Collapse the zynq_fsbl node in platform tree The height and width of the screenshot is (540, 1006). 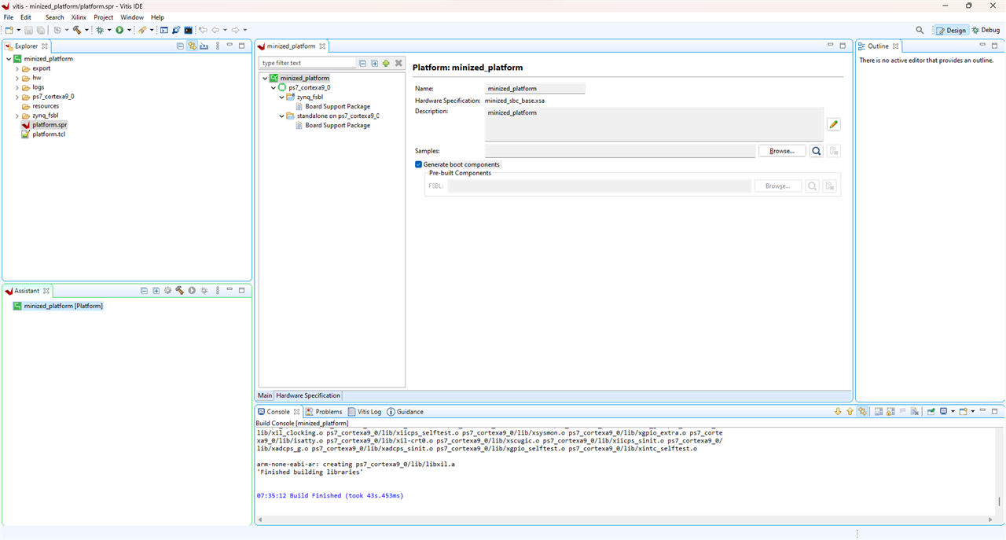[x=281, y=97]
